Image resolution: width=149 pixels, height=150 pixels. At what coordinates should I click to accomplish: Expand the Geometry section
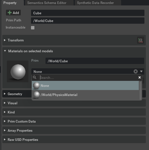[x=5, y=94]
